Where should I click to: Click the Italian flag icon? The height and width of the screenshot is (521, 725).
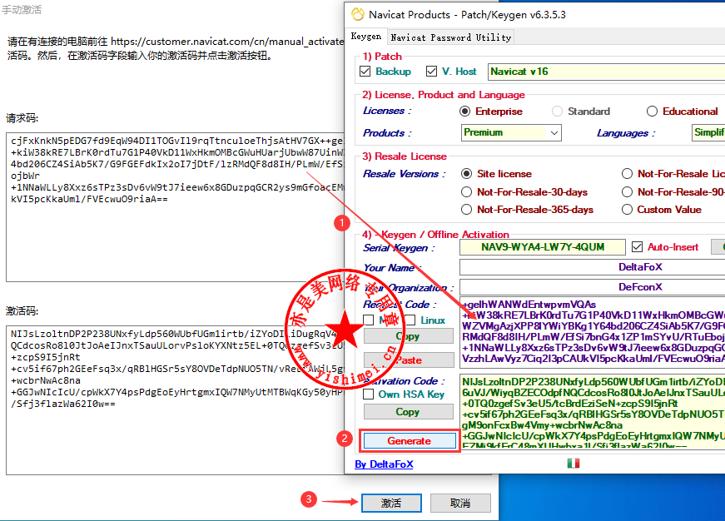pos(574,464)
